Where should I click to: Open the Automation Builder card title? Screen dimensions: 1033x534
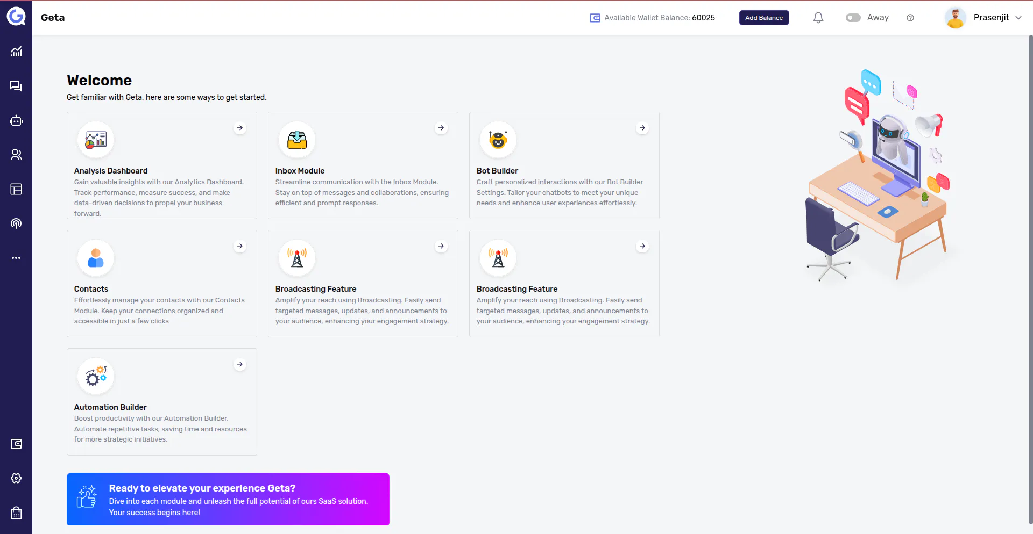tap(110, 407)
